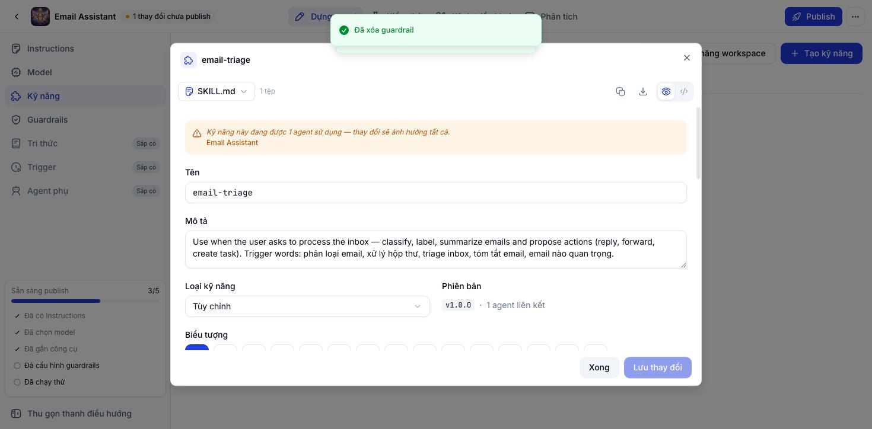Download the skill file
The image size is (872, 429).
tap(643, 91)
